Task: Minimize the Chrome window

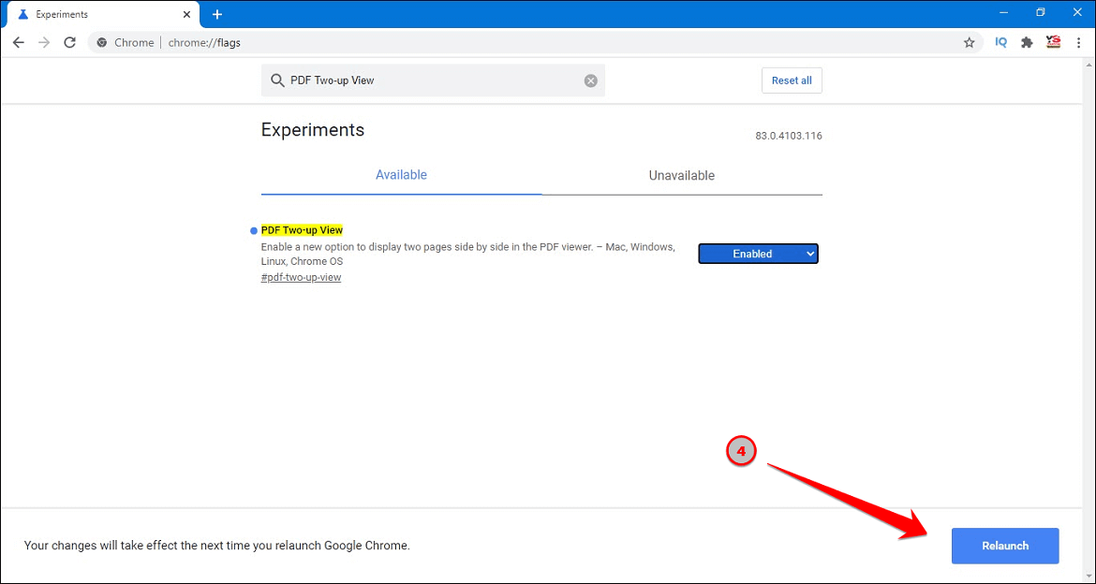Action: (x=1004, y=12)
